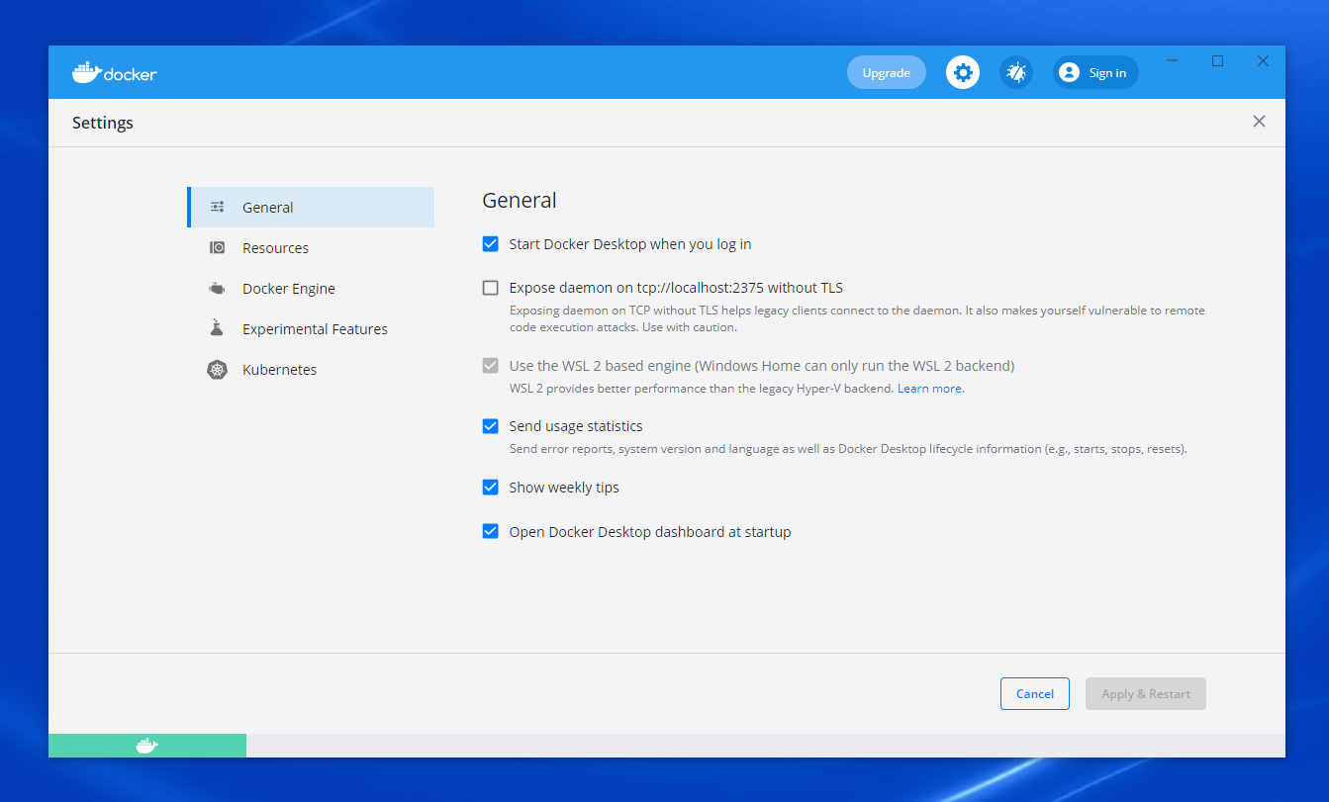This screenshot has width=1329, height=802.
Task: Click the Docker whale logo in header
Action: [114, 72]
